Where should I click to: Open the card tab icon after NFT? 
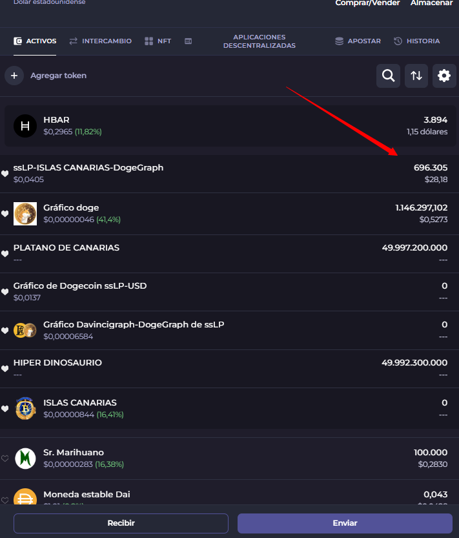[188, 41]
